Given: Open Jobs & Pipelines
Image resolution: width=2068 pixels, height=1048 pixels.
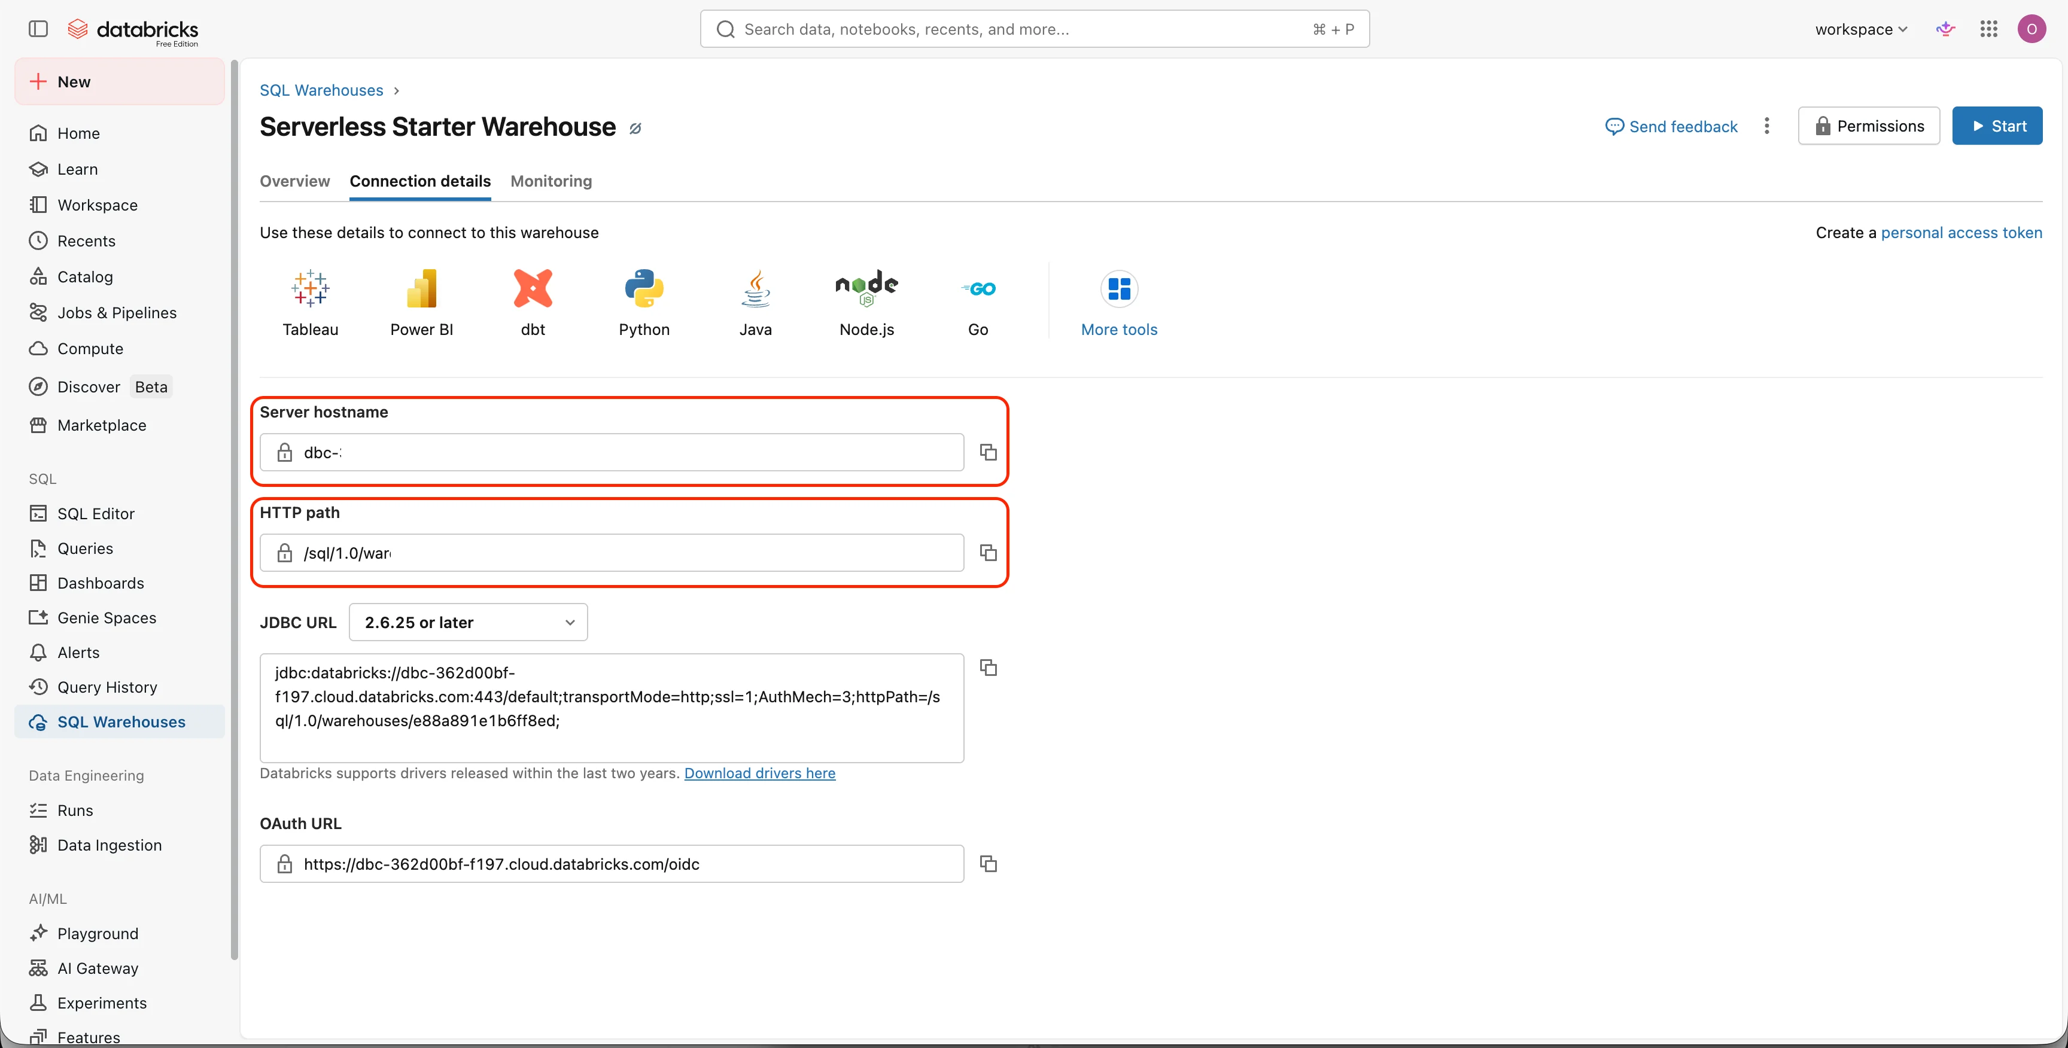Looking at the screenshot, I should tap(119, 313).
